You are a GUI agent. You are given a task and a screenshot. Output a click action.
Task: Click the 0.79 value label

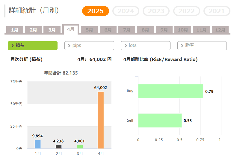pos(209,92)
